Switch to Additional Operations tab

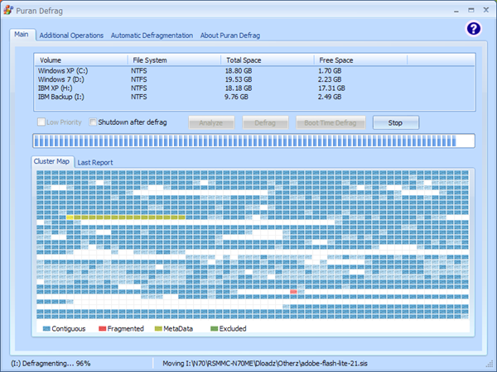(x=71, y=36)
